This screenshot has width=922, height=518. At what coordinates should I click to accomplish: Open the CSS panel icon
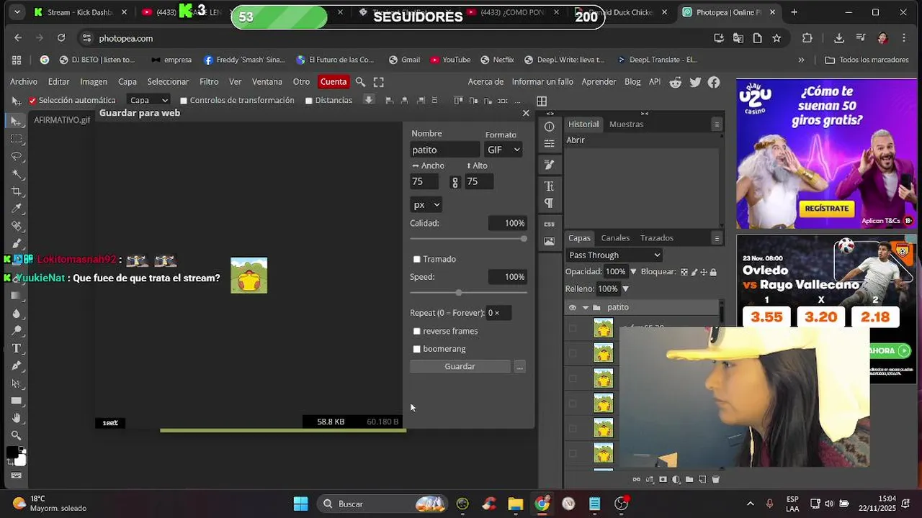(550, 224)
